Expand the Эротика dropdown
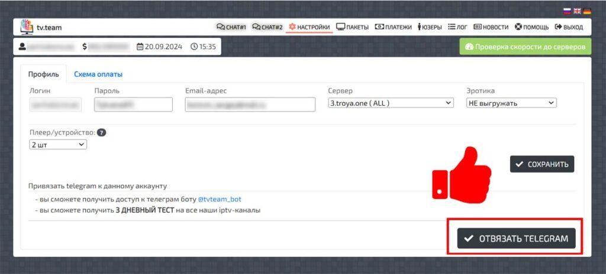This screenshot has width=606, height=274. (512, 103)
